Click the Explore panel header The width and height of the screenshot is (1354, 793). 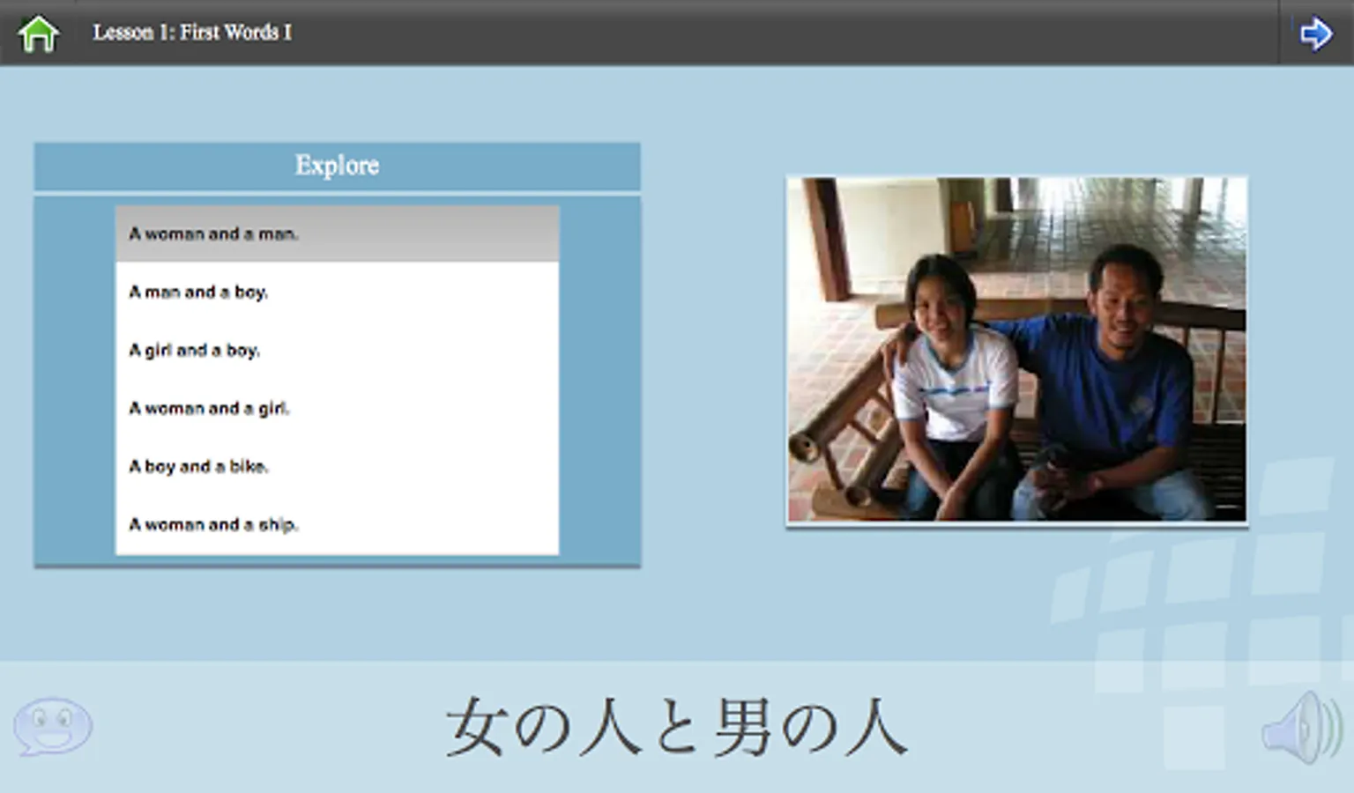[337, 166]
